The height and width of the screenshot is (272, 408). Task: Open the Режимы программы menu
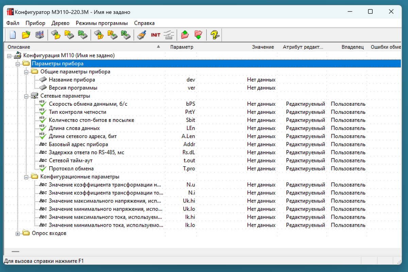click(102, 23)
